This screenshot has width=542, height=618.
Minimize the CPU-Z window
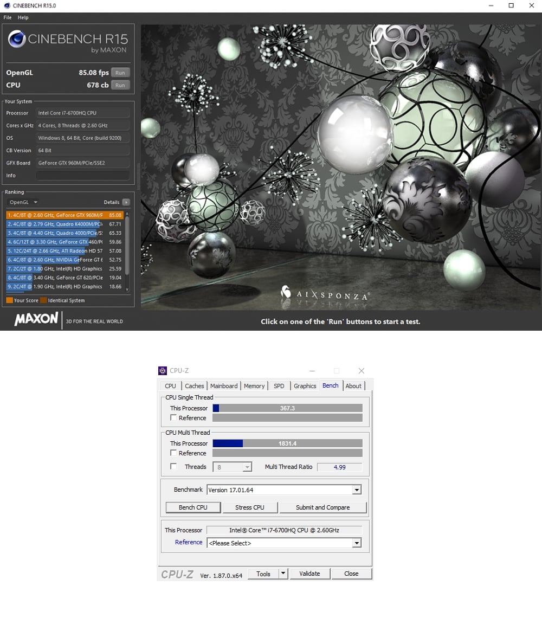(x=312, y=370)
